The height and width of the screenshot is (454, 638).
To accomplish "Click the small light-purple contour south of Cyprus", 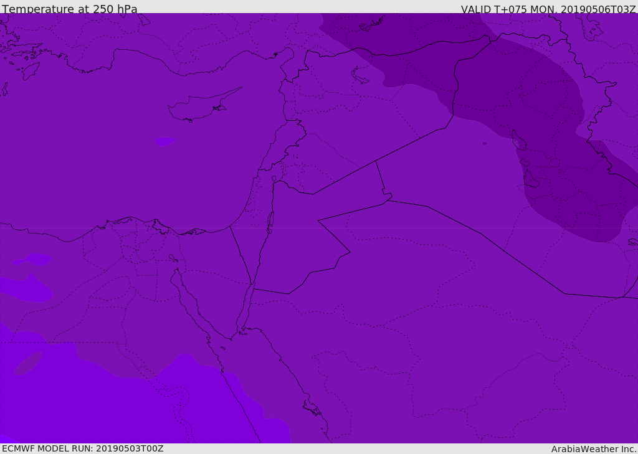I will [x=164, y=141].
